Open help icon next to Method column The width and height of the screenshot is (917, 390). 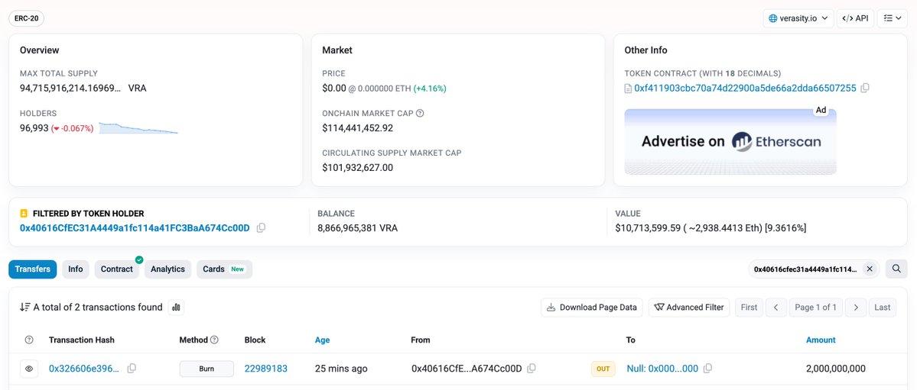214,340
